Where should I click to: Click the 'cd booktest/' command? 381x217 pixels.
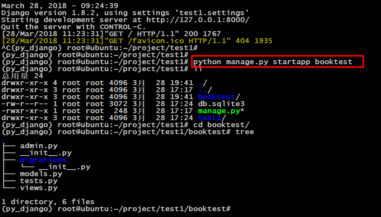click(221, 125)
